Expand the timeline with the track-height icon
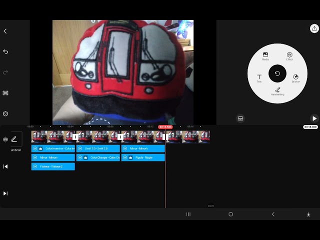This screenshot has height=240, width=320. tap(5, 139)
